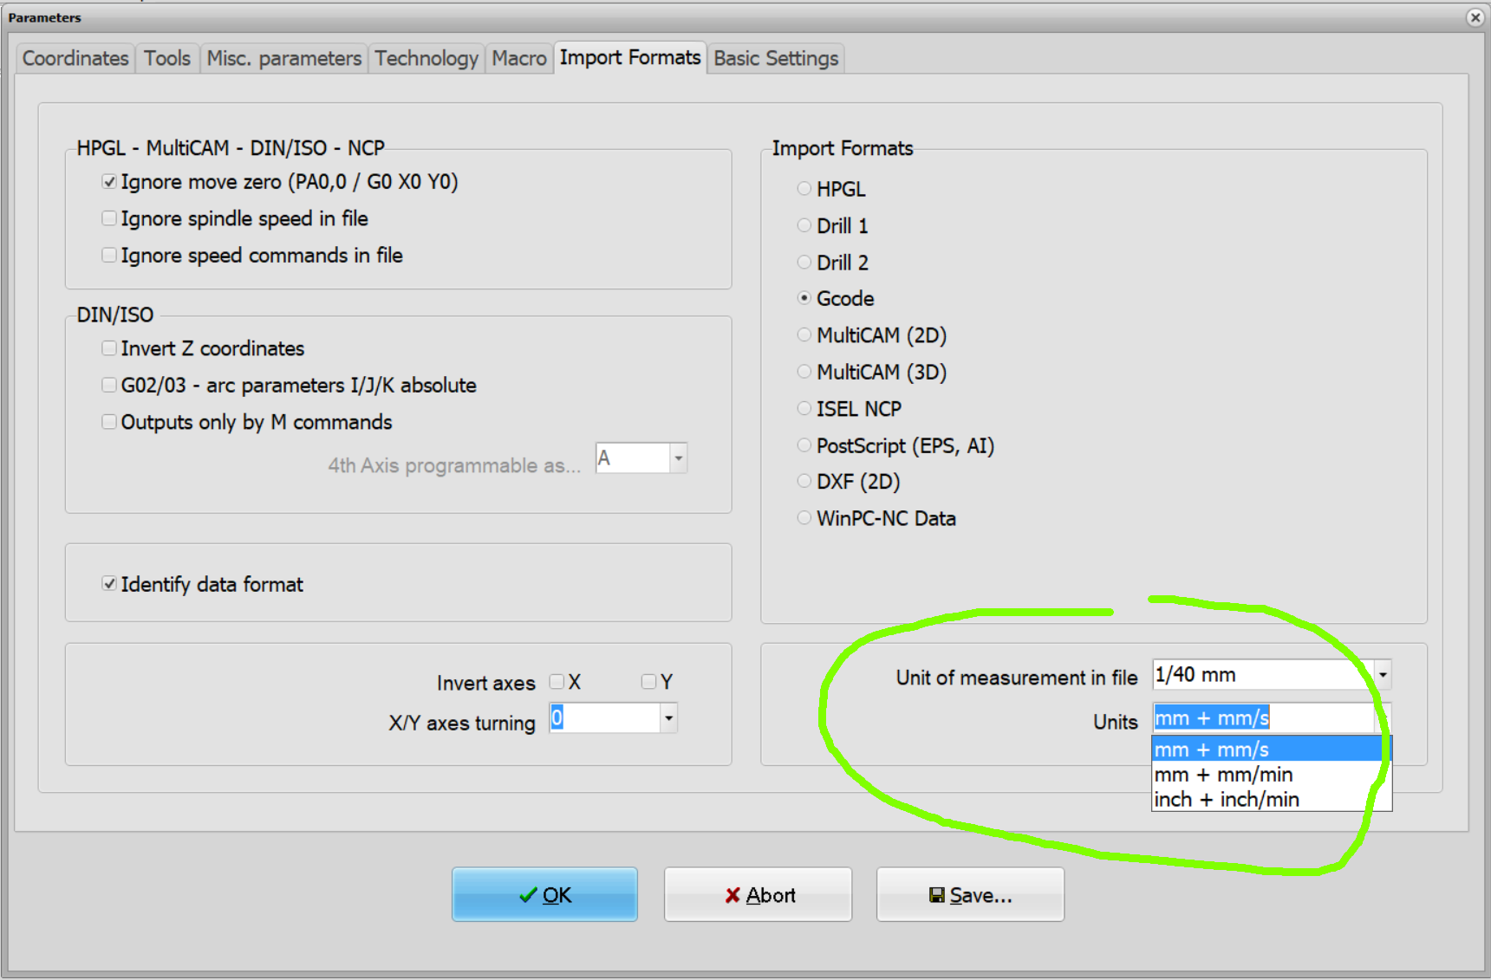
Task: Select the HPGL import format
Action: 804,189
